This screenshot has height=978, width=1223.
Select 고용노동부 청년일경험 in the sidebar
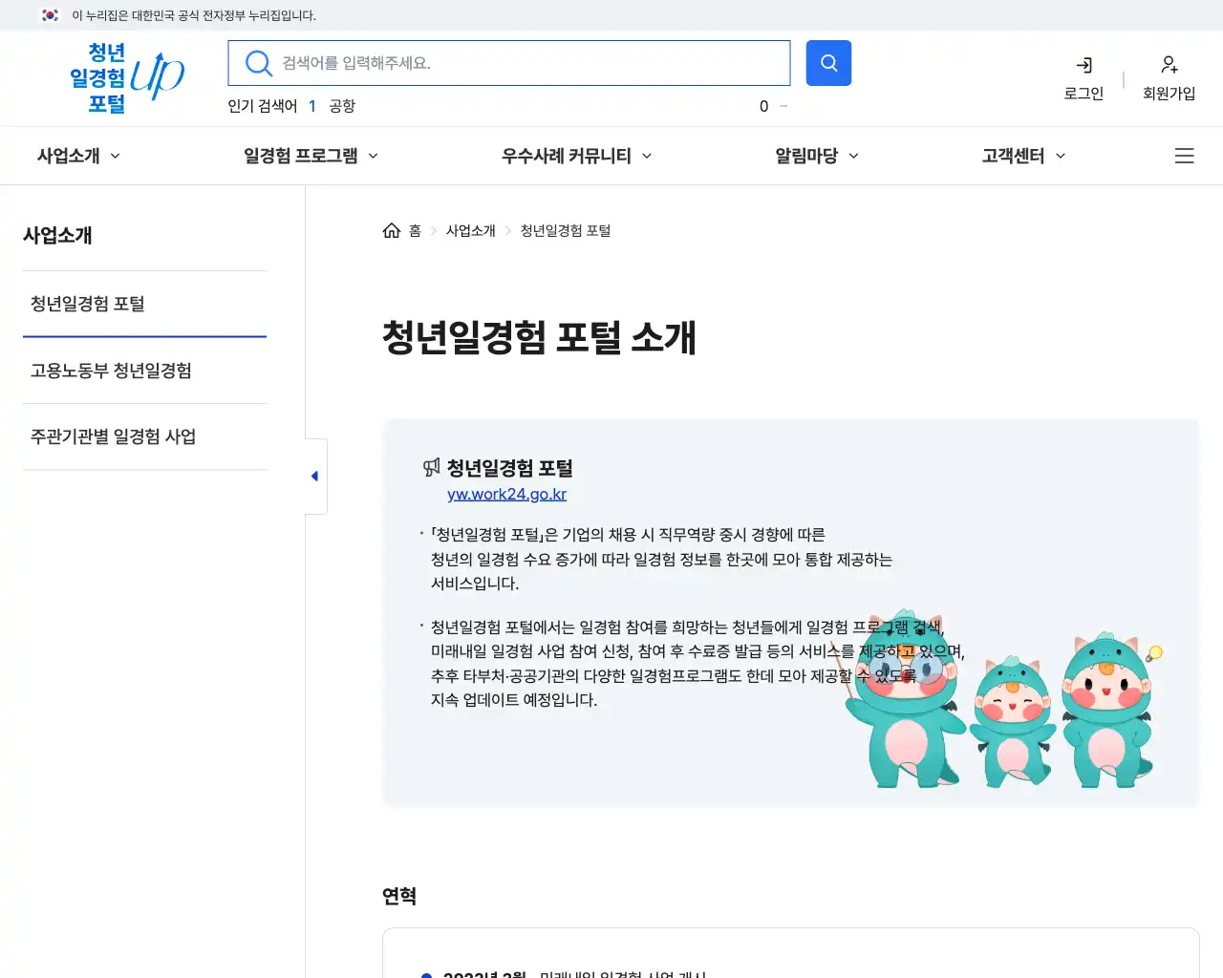pos(110,371)
